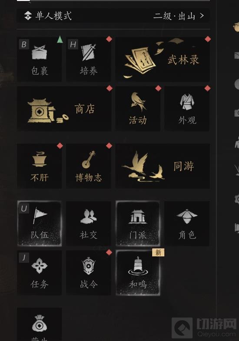Click the 切游网 watermark logo

point(205,328)
